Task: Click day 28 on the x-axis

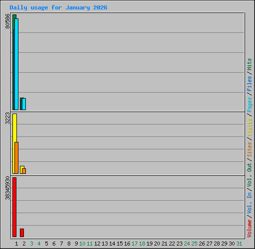Action: click(x=217, y=244)
